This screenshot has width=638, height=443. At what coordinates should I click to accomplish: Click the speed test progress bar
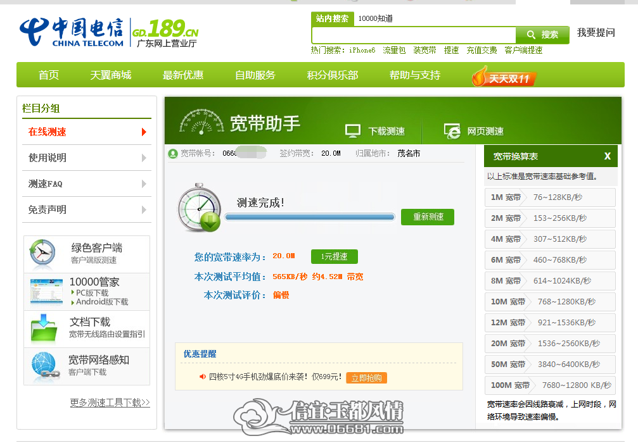tap(310, 217)
